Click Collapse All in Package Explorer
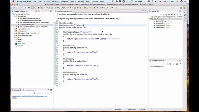 point(36,11)
